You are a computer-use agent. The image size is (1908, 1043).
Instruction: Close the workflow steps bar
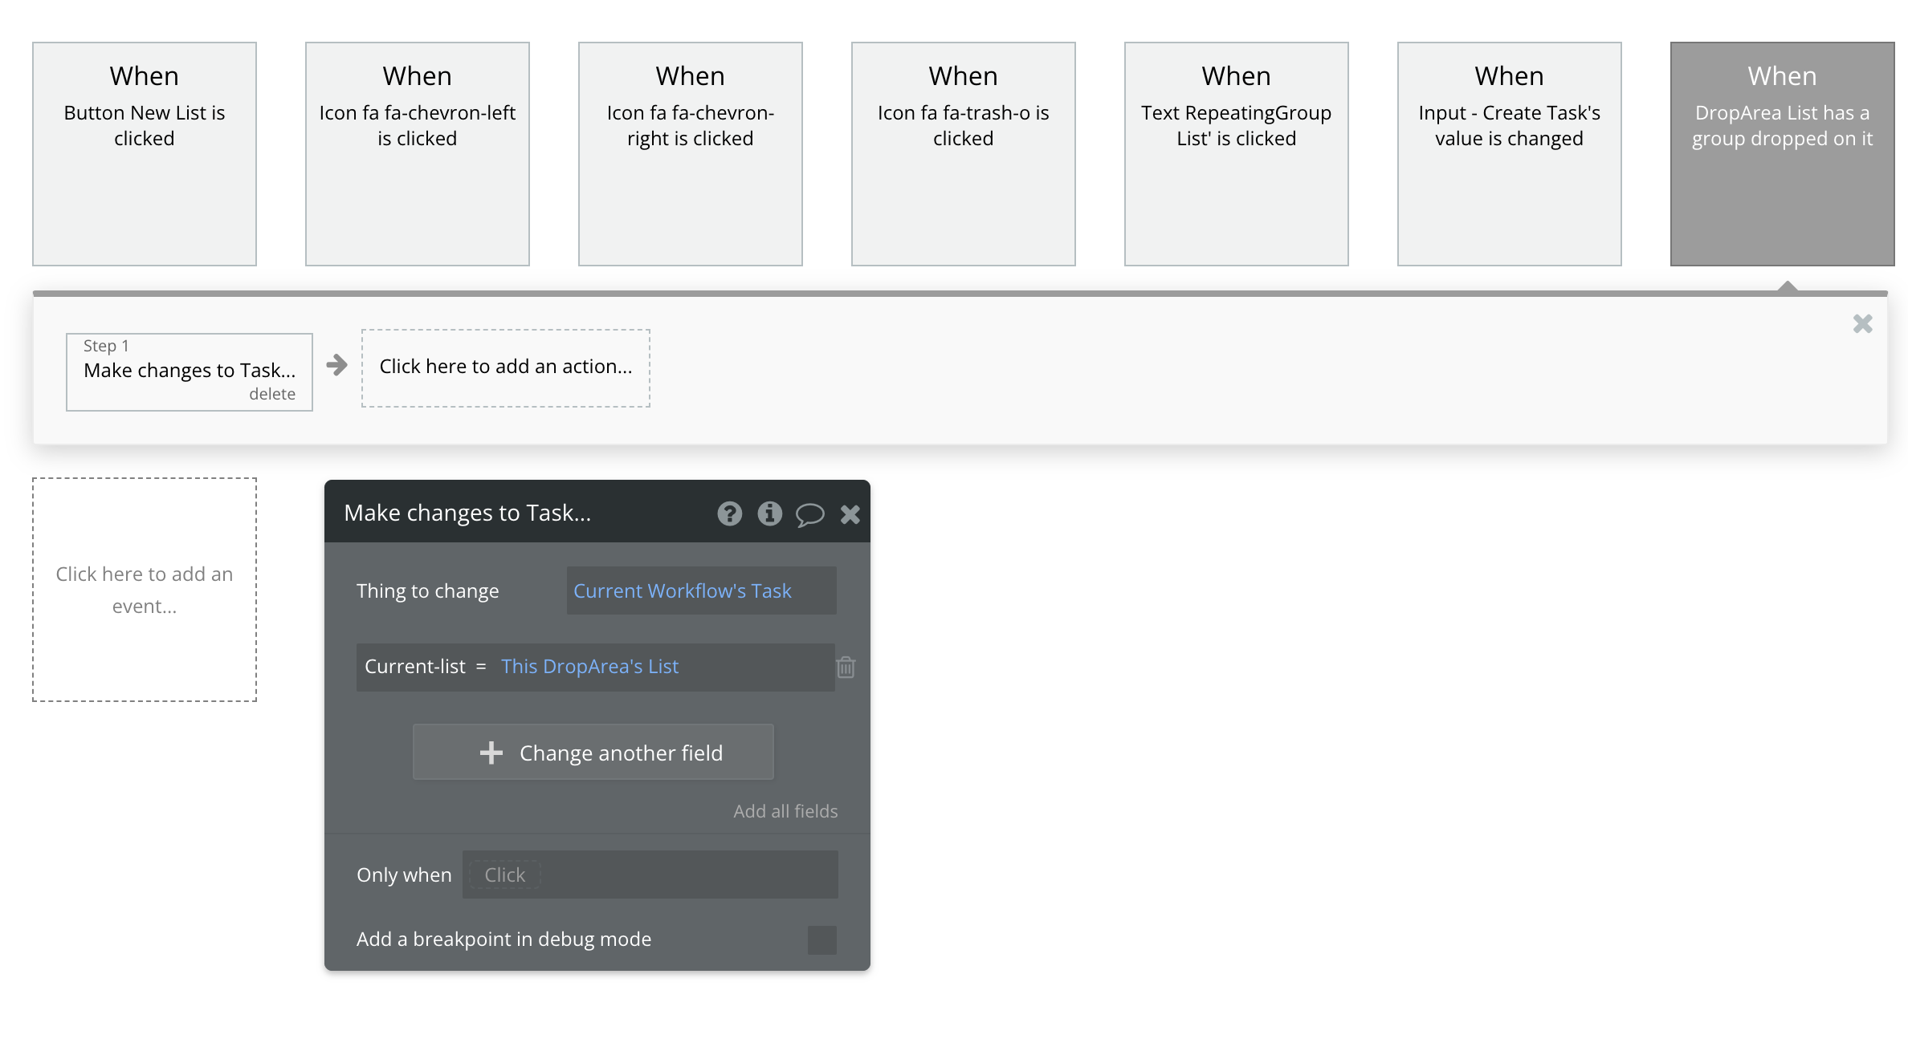coord(1862,323)
